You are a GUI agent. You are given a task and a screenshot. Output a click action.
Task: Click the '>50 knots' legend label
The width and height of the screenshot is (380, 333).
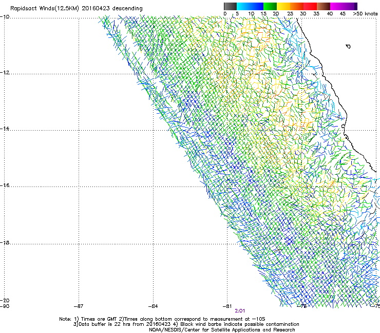[365, 14]
